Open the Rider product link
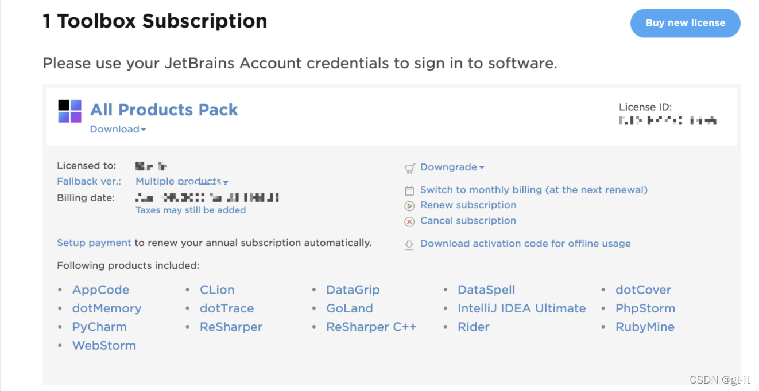The image size is (759, 391). click(474, 327)
